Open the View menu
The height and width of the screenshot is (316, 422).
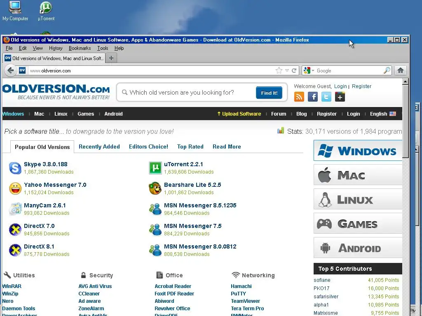point(38,48)
